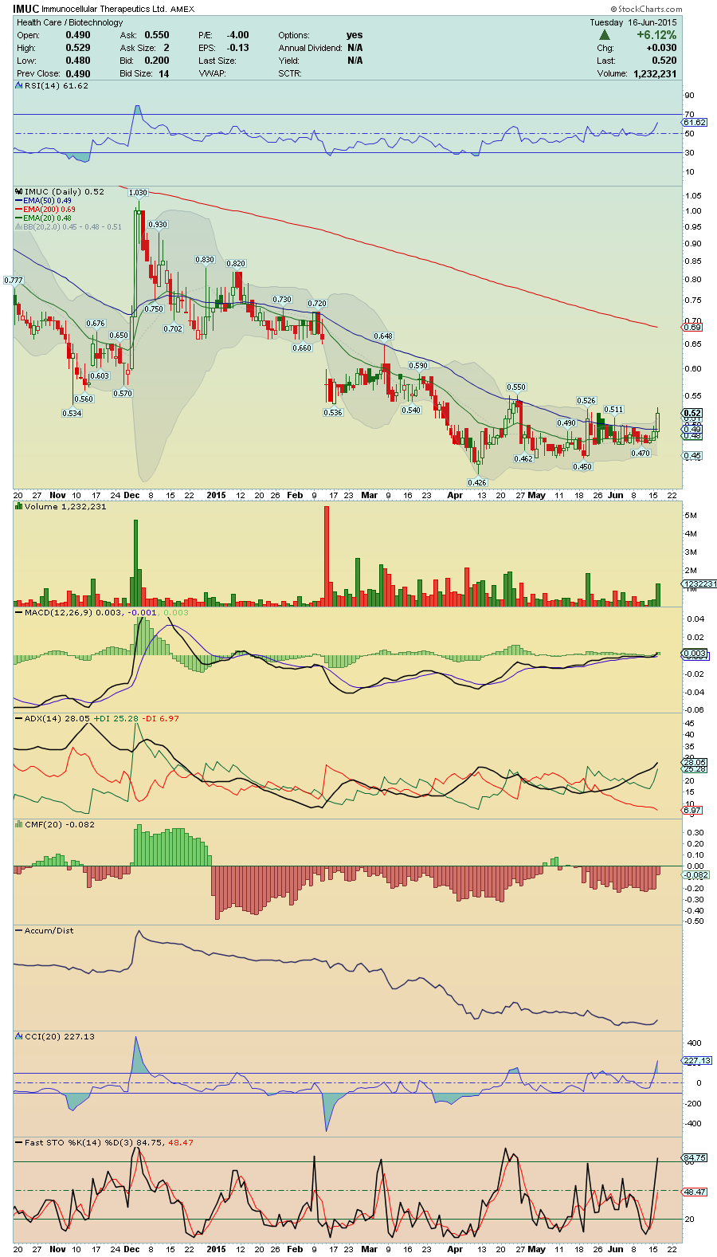Click the Bid 0.200 value
Screen dimensions: 717x1257
coord(157,61)
